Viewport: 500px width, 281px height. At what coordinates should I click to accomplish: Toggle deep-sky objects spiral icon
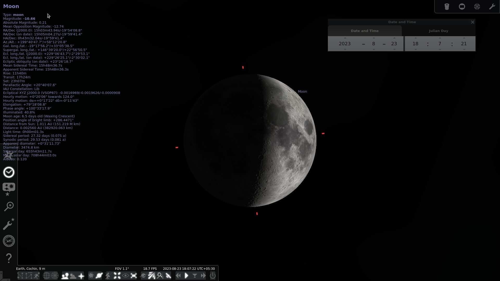click(x=91, y=276)
